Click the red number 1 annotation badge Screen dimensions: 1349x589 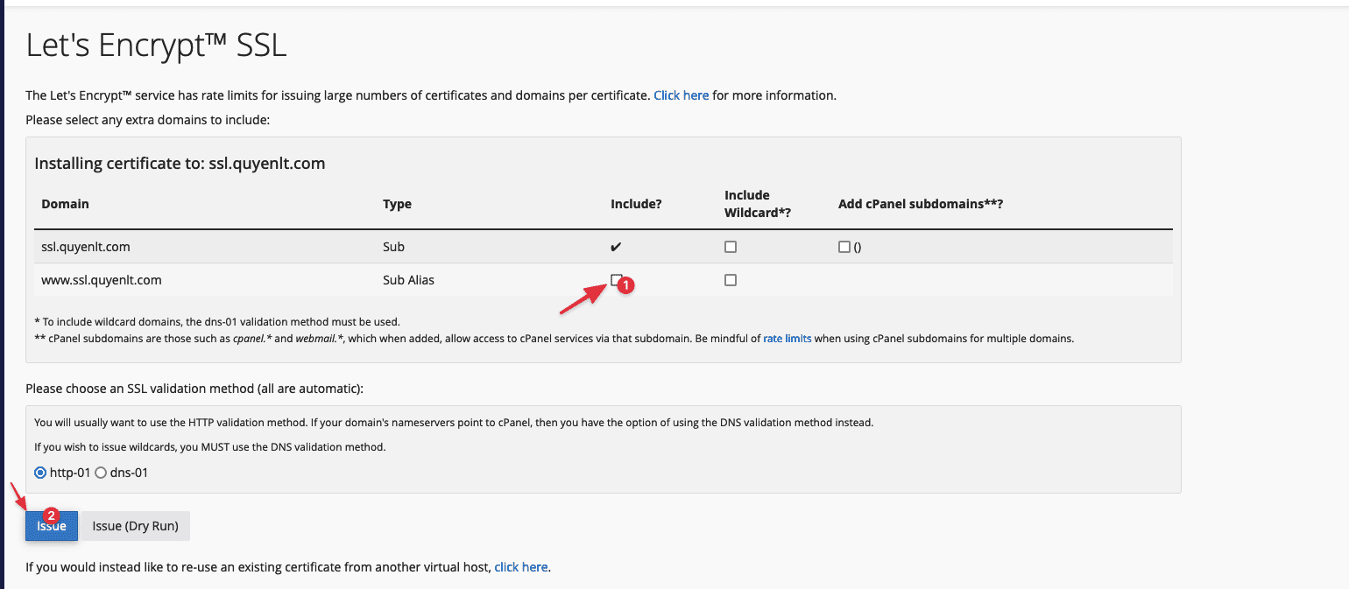pos(627,286)
